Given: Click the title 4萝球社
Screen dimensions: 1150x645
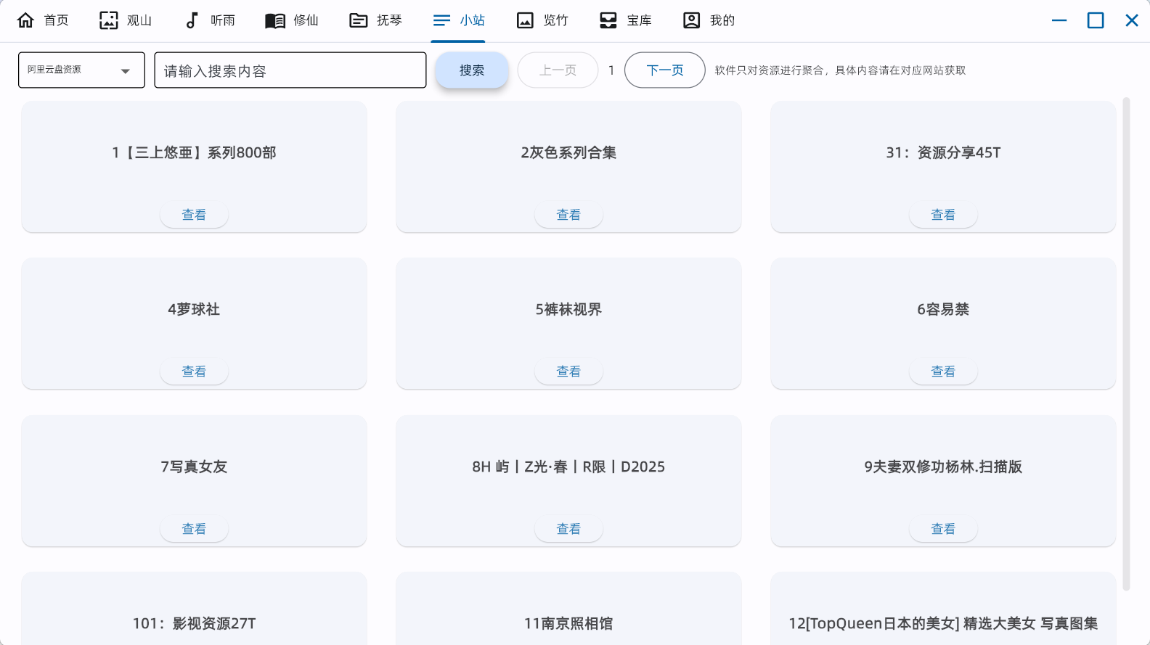Looking at the screenshot, I should (x=194, y=309).
